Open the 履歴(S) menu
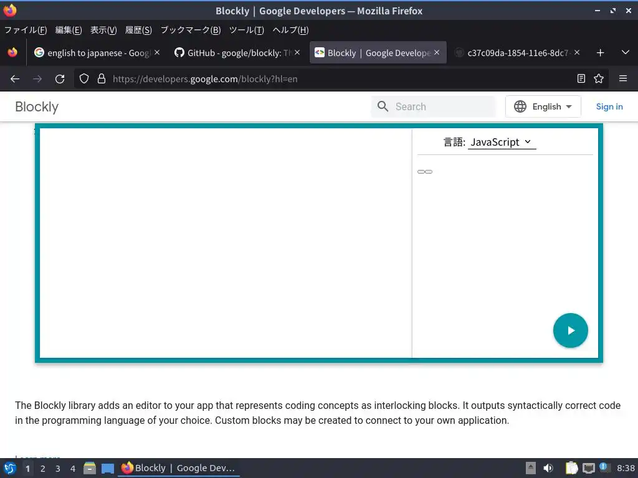This screenshot has height=478, width=638. coord(138,30)
